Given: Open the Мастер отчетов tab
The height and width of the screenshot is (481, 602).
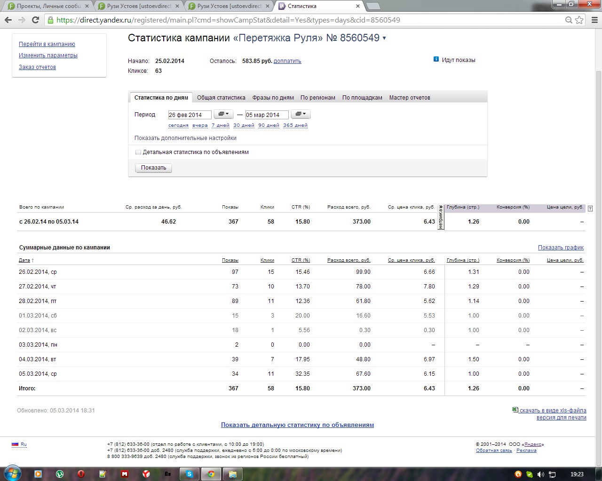Looking at the screenshot, I should (x=410, y=98).
